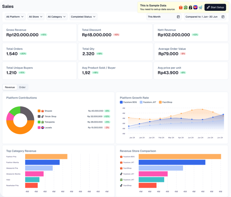Viewport: 231px width, 197px height.
Task: Click the Tokopedia icon in contributions list
Action: pos(43,122)
